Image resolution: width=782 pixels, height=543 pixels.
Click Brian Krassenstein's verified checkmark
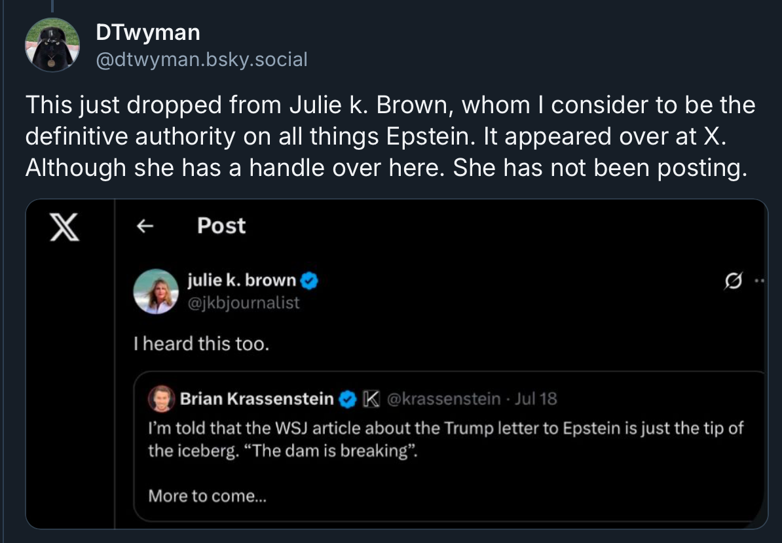coord(347,399)
